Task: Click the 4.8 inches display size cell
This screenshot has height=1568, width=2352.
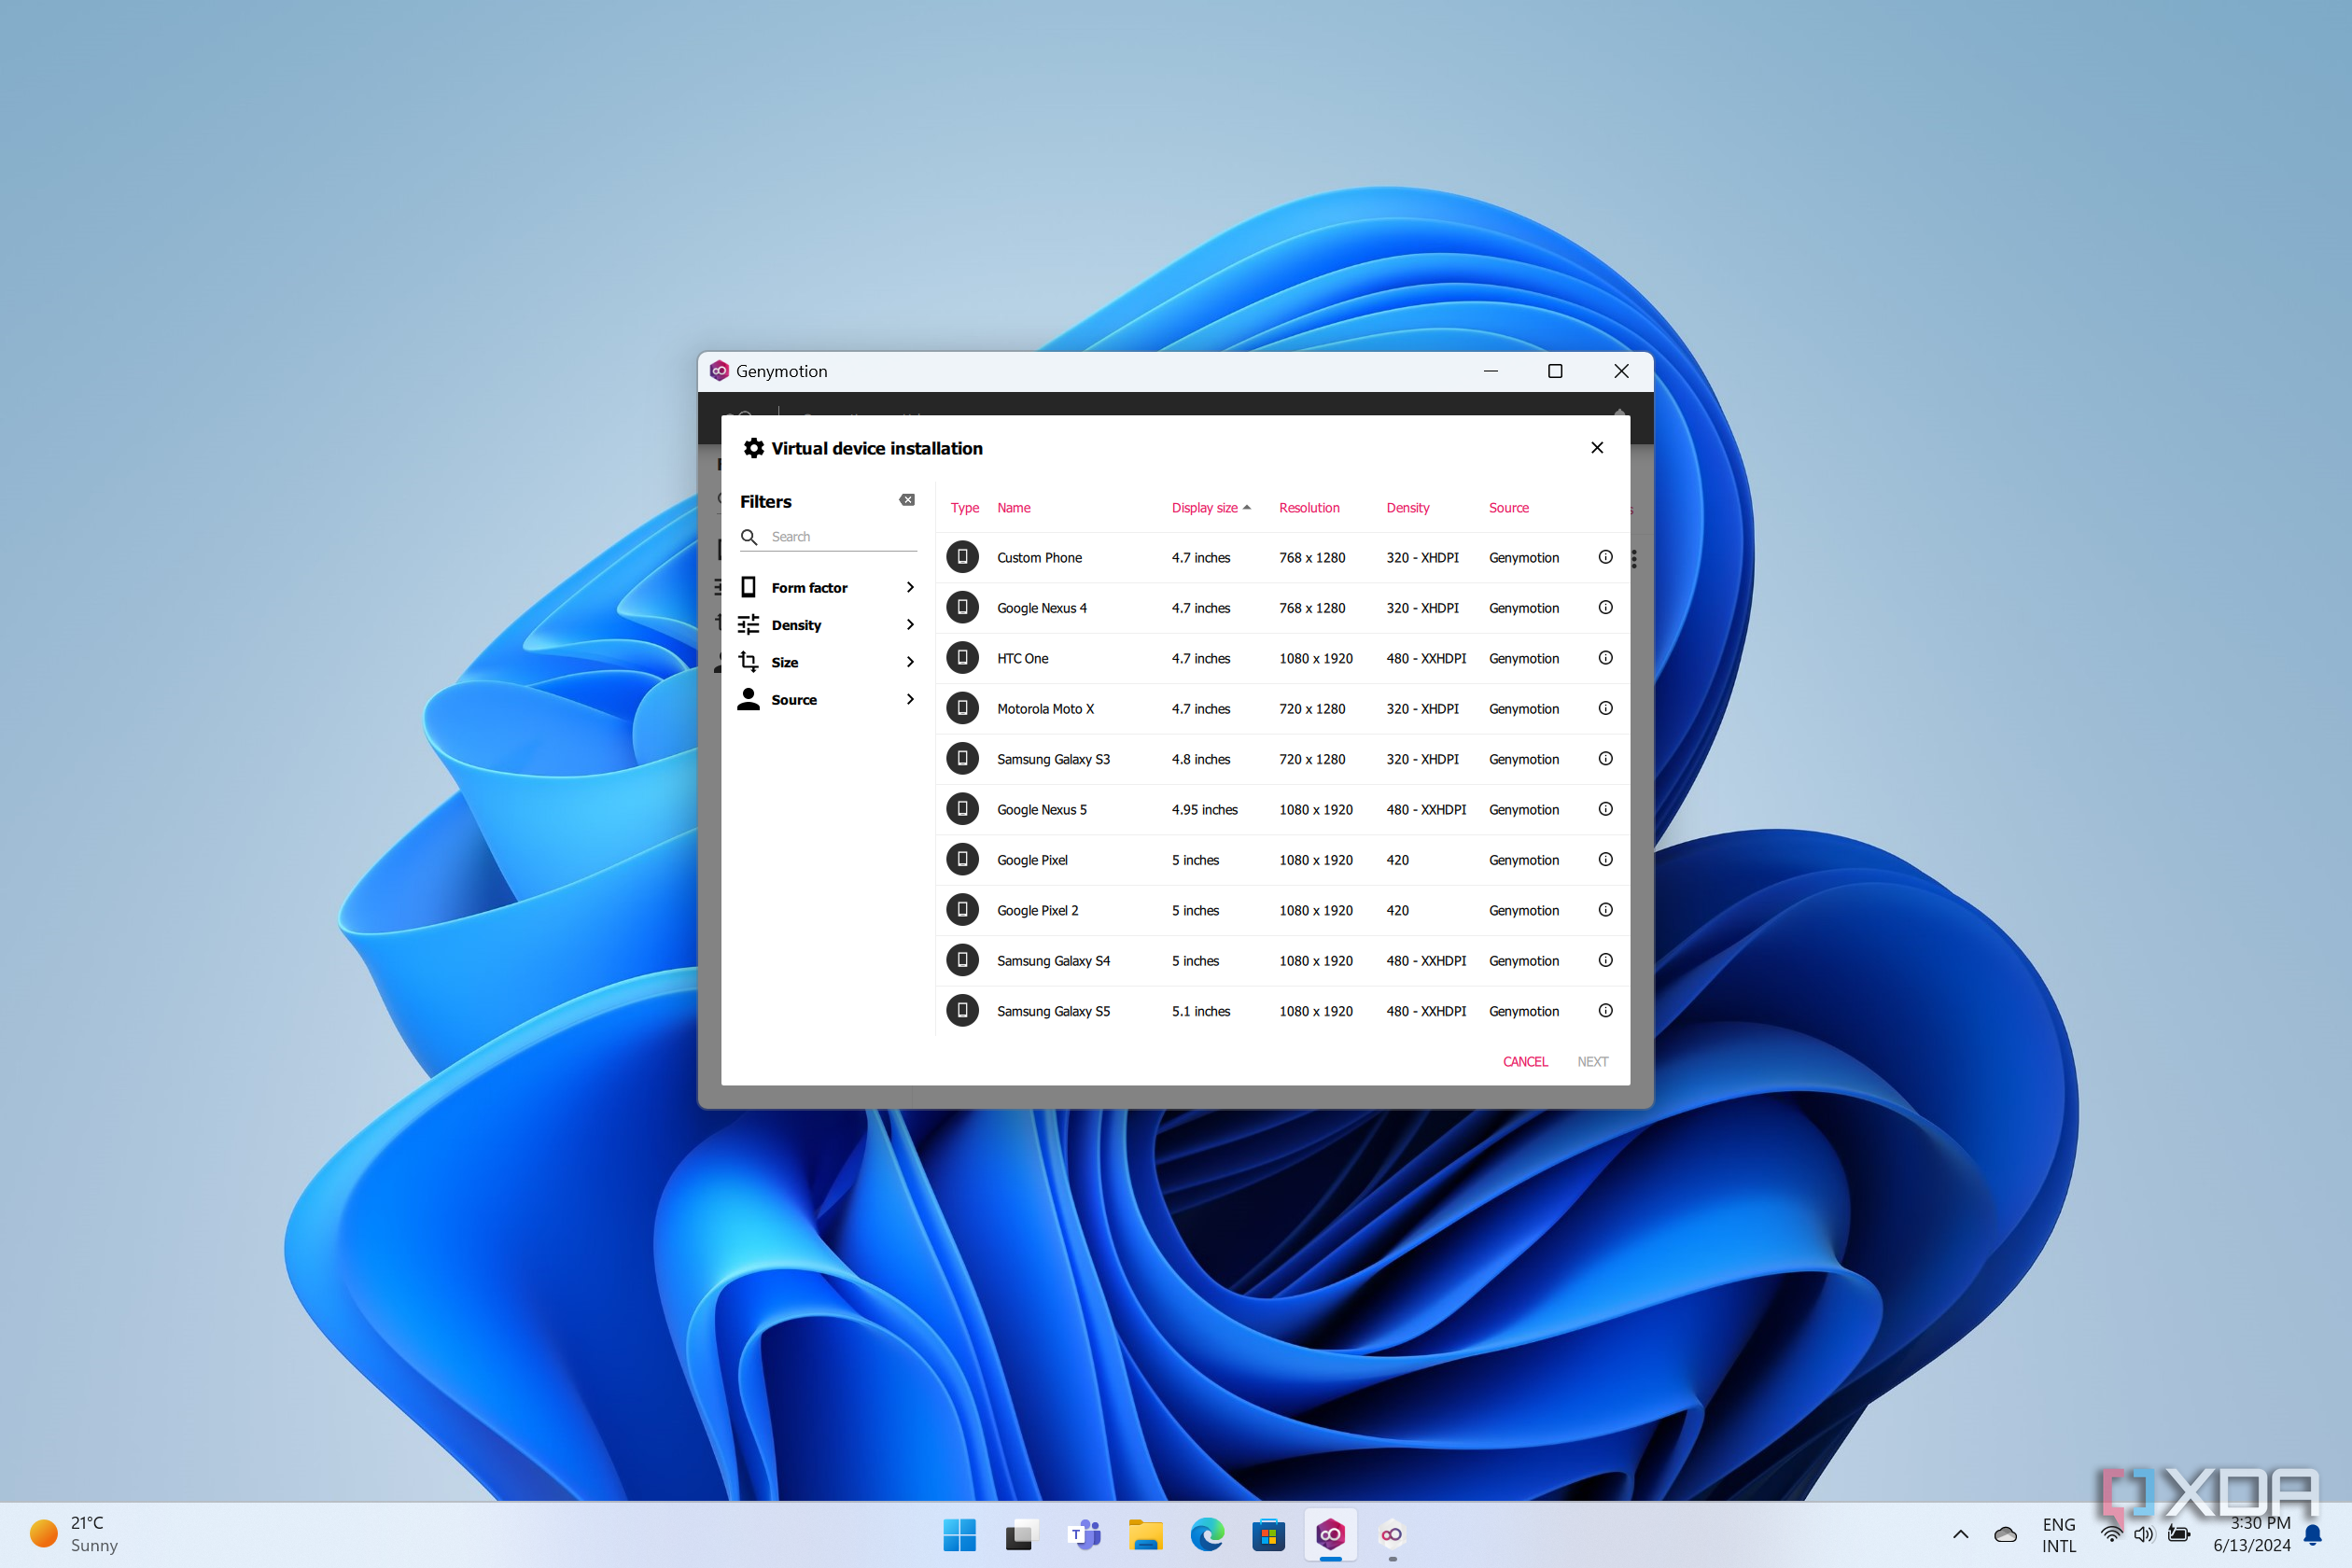Action: 1200,759
